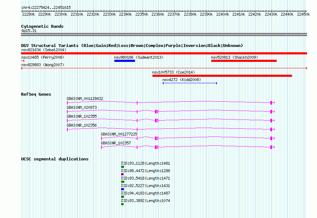The width and height of the screenshot is (317, 218).
Task: Select the nsv1005733 (Coe2014) red bar
Action: tap(222, 76)
